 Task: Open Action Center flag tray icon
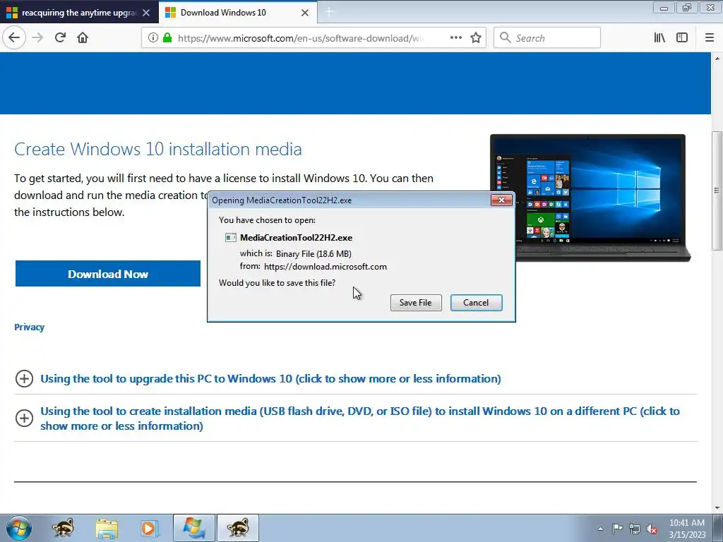(617, 529)
